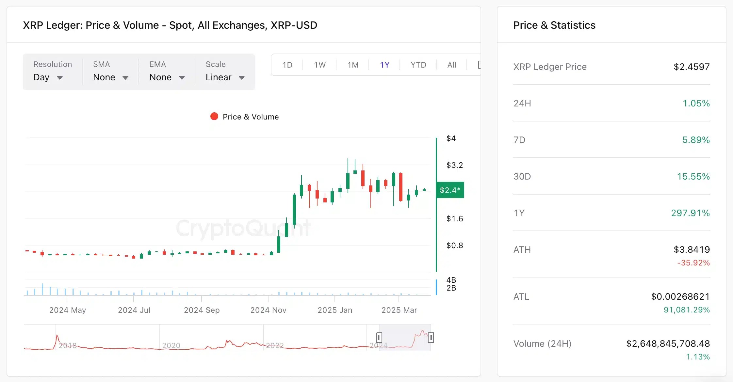Click the ATH value $3.8419
733x382 pixels.
(x=691, y=249)
